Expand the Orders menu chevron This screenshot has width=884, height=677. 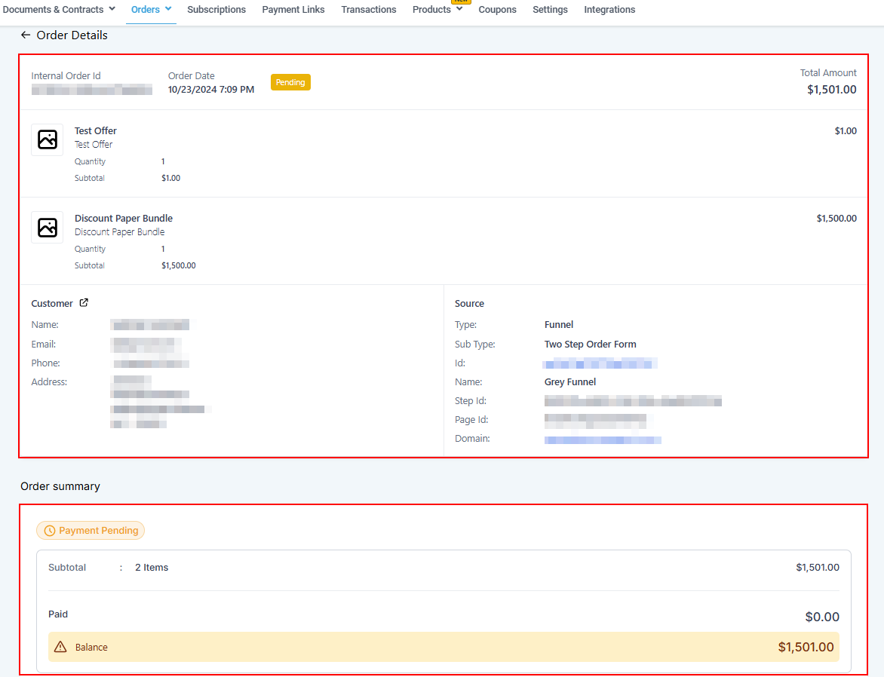coord(168,9)
